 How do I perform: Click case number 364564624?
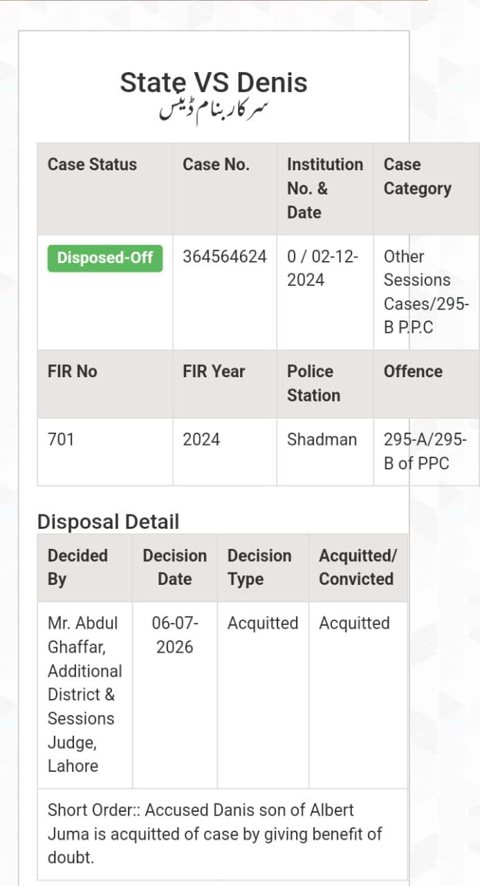(x=225, y=256)
